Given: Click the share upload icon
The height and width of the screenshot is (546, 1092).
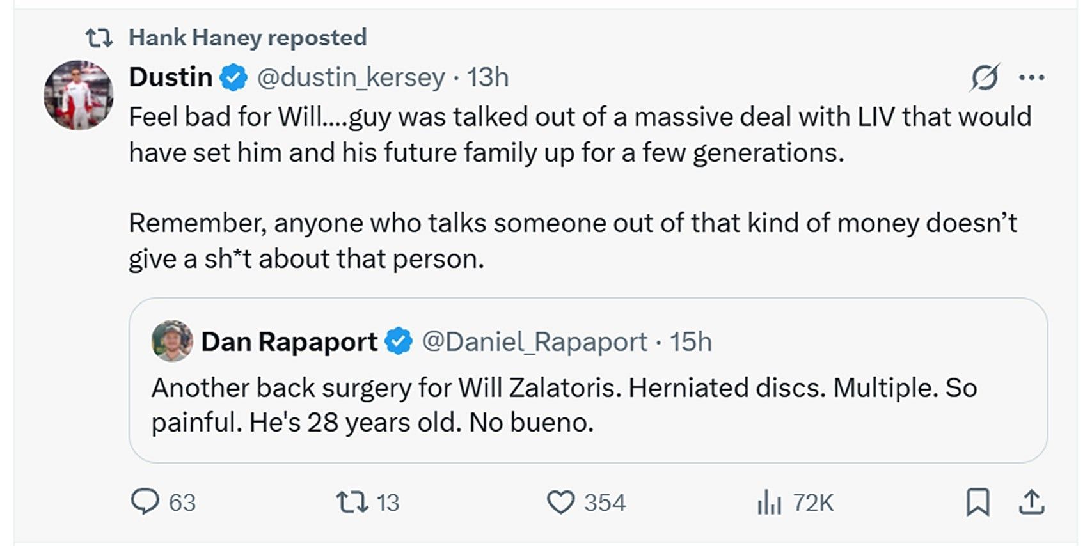Looking at the screenshot, I should [x=1031, y=503].
